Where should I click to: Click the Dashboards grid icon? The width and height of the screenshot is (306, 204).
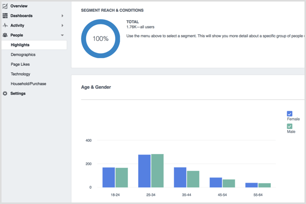tap(5, 16)
